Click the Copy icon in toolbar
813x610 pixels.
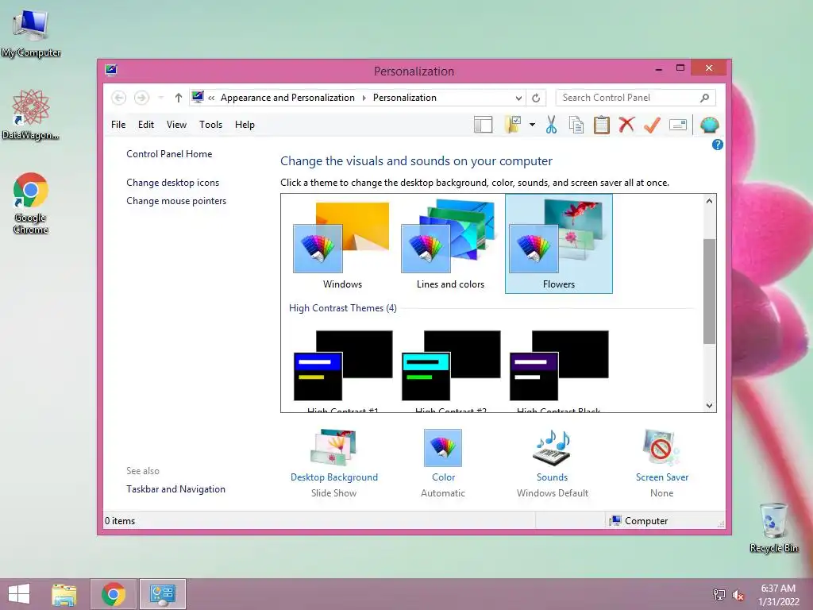[x=576, y=125]
